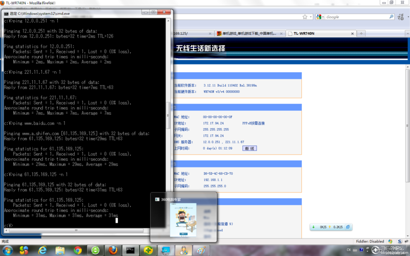Open the 360电脑专家 window preview thumbnail
Viewport: 410px width, 256px height.
point(183,217)
